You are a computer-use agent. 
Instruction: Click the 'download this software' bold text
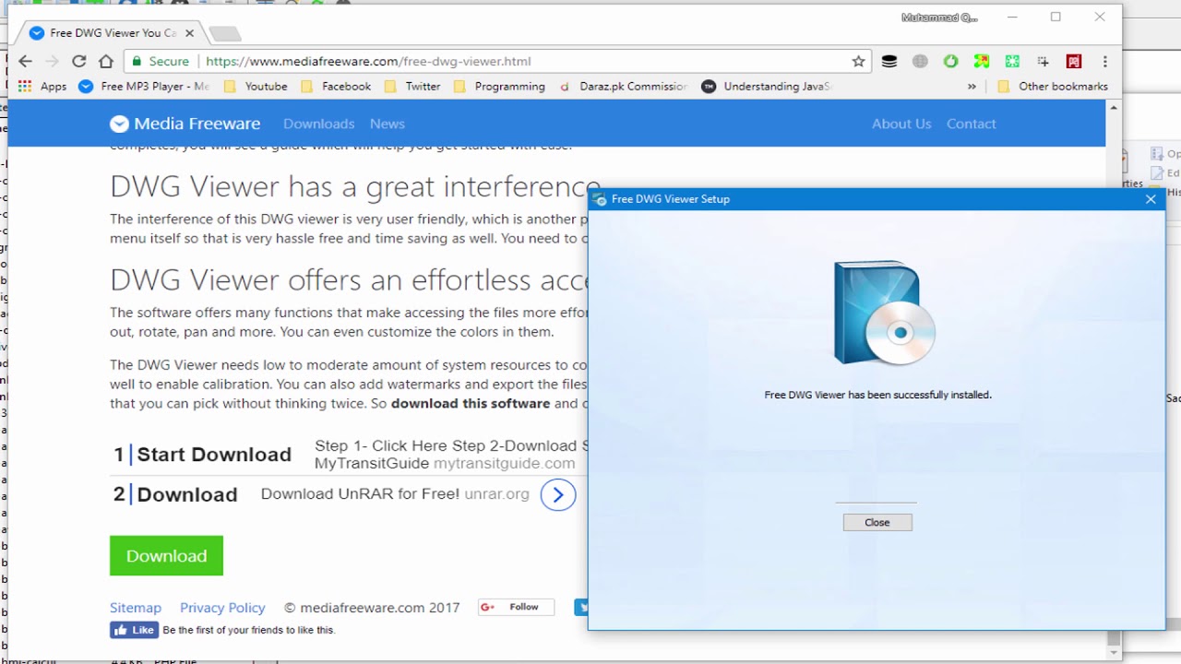[471, 403]
